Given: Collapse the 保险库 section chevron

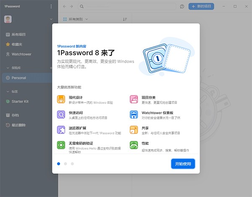Looking at the screenshot, I should 8,68.
